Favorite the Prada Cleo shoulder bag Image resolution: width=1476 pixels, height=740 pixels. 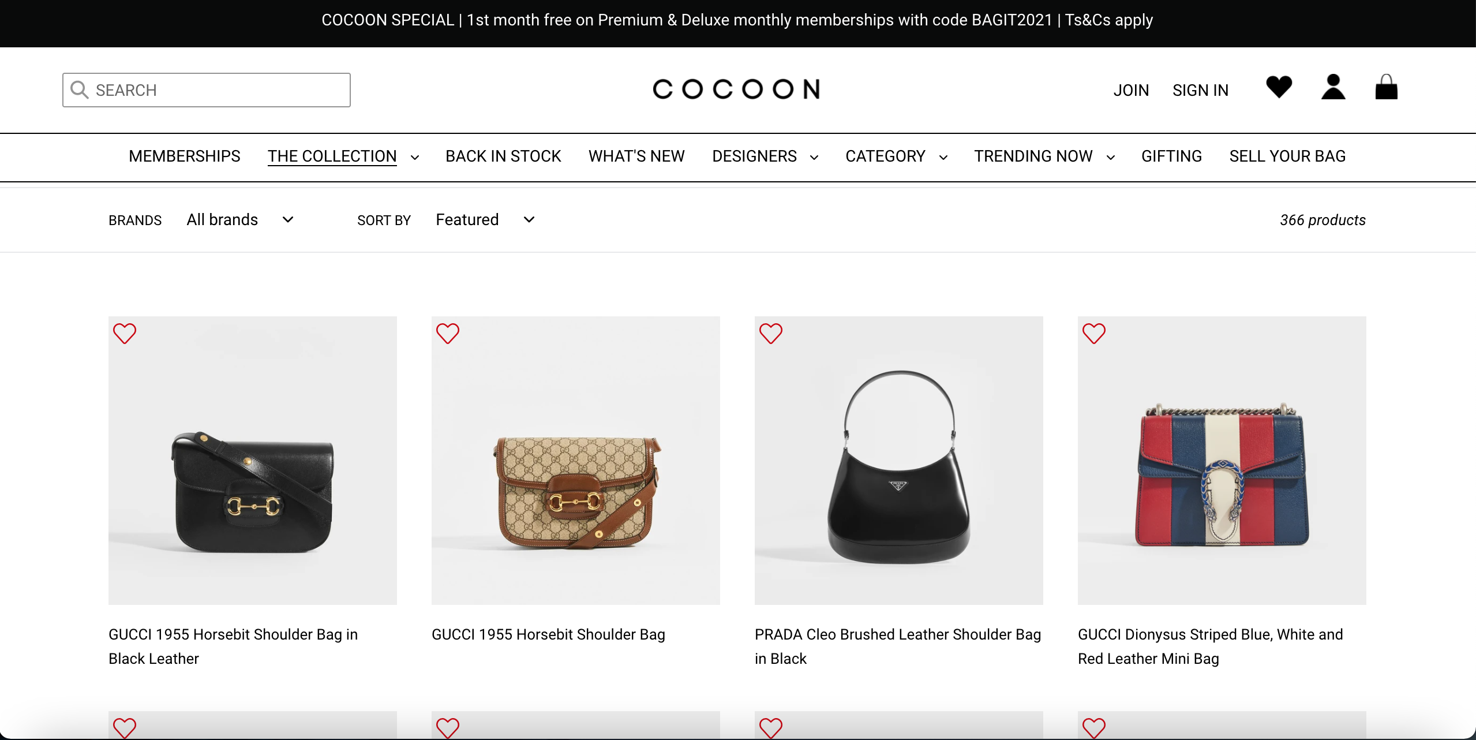pyautogui.click(x=771, y=333)
